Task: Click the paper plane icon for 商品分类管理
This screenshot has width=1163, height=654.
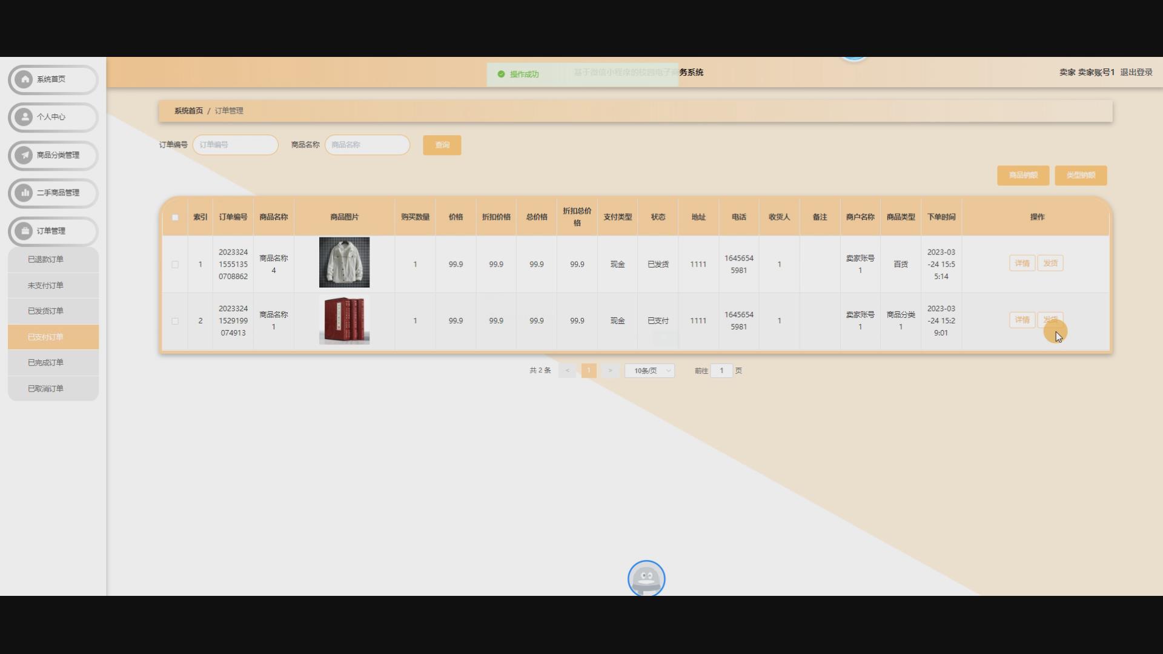Action: [x=24, y=155]
